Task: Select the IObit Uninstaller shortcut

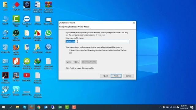Action: (16, 35)
